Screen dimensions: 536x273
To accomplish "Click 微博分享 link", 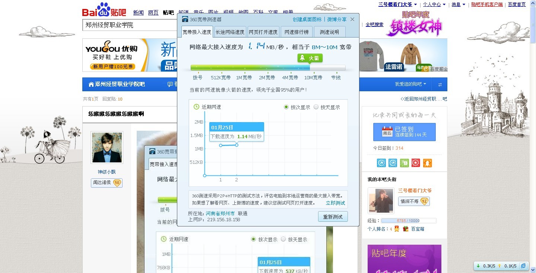I will [337, 19].
